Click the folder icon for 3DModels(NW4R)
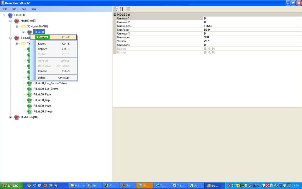This screenshot has width=302, height=189. pyautogui.click(x=23, y=26)
